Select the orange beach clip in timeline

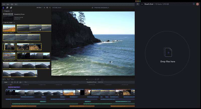point(69,93)
